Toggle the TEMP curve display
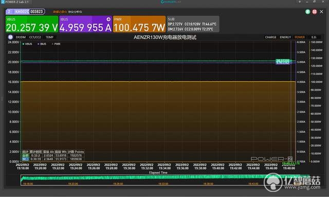This screenshot has width=329, height=197. point(49,37)
